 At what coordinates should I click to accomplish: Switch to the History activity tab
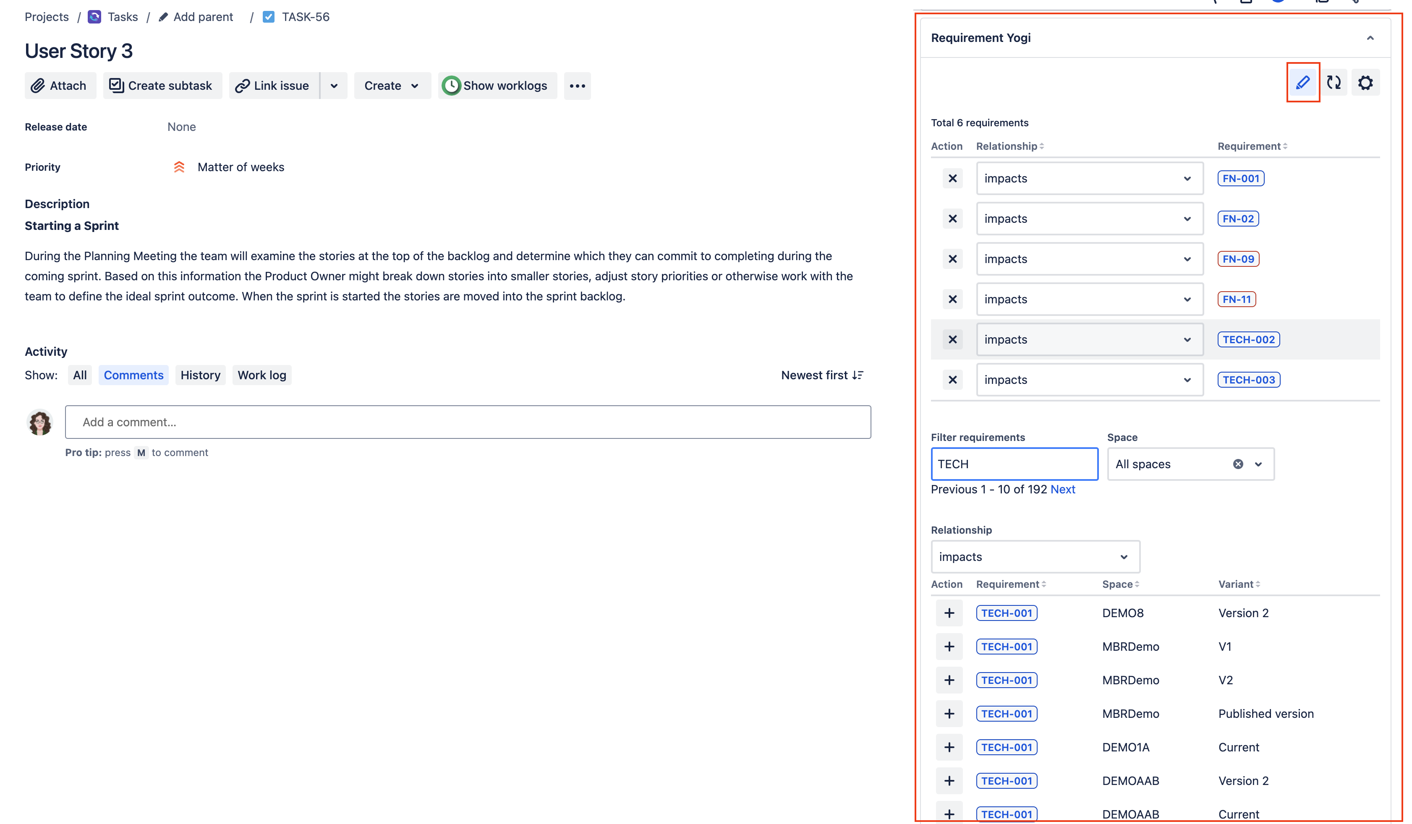200,375
